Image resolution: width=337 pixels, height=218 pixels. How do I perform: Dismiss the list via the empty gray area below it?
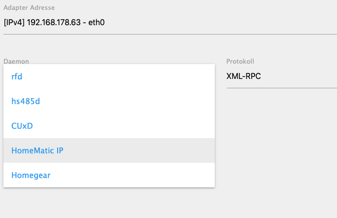109,203
